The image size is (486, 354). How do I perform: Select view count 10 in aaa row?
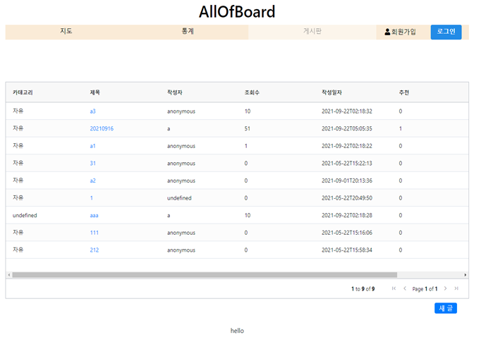pyautogui.click(x=248, y=216)
